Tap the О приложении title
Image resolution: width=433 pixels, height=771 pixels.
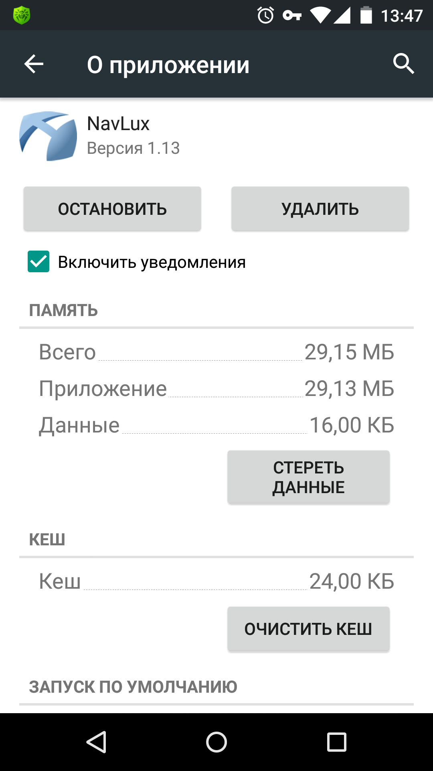tap(168, 65)
